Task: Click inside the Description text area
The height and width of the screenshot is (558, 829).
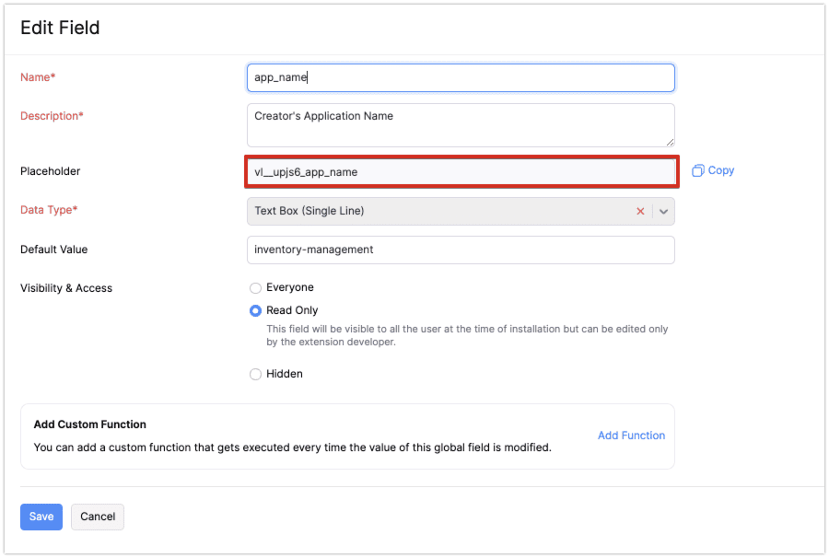Action: click(461, 125)
